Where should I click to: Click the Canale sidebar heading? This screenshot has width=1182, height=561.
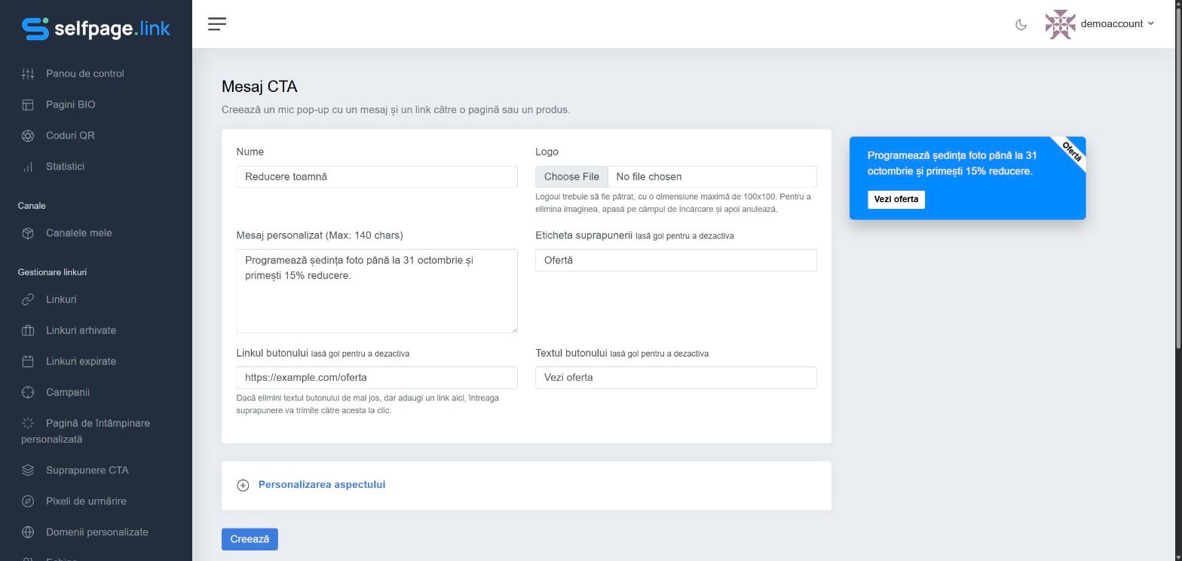click(x=32, y=206)
